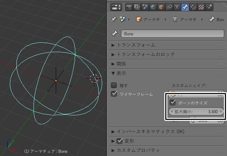The image size is (227, 156).
Task: Click the bone icon beside name field
Action: pos(115,33)
